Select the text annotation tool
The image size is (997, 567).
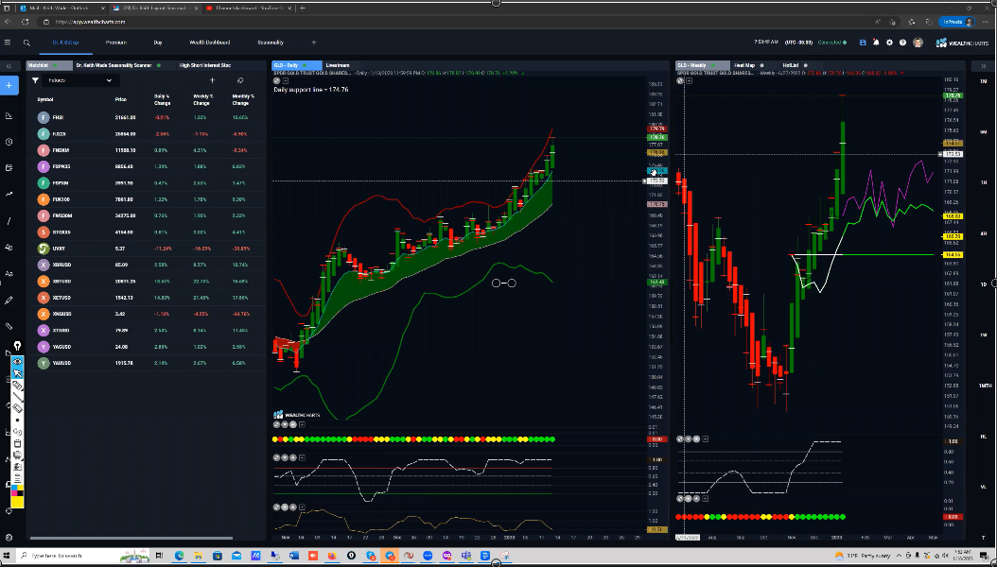coord(9,274)
